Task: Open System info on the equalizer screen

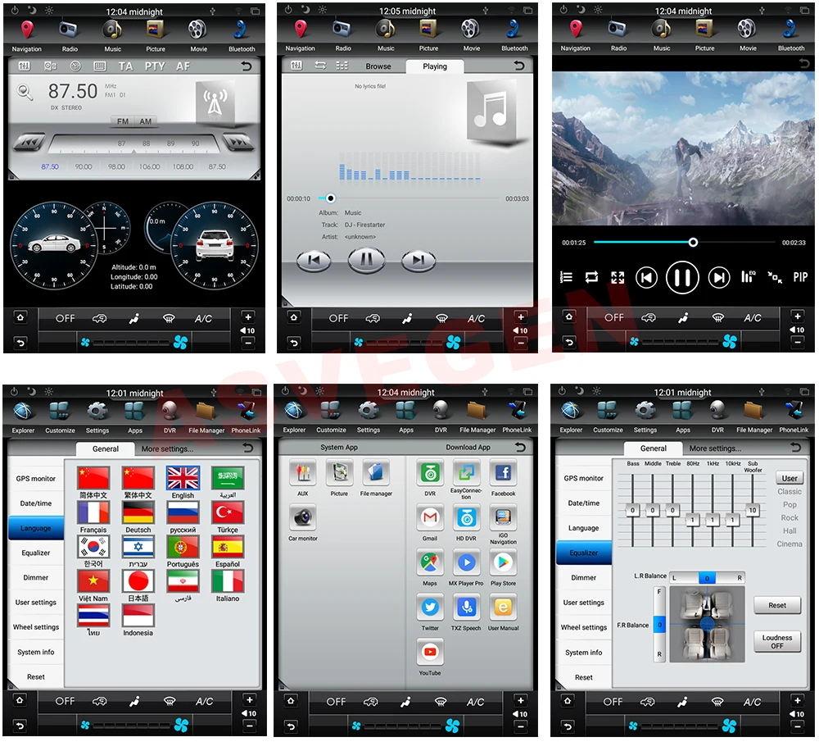Action: pos(583,653)
